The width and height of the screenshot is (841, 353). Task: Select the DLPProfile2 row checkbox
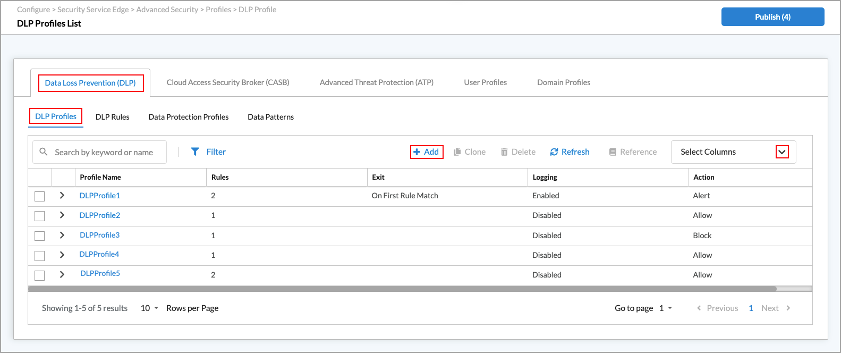click(39, 216)
